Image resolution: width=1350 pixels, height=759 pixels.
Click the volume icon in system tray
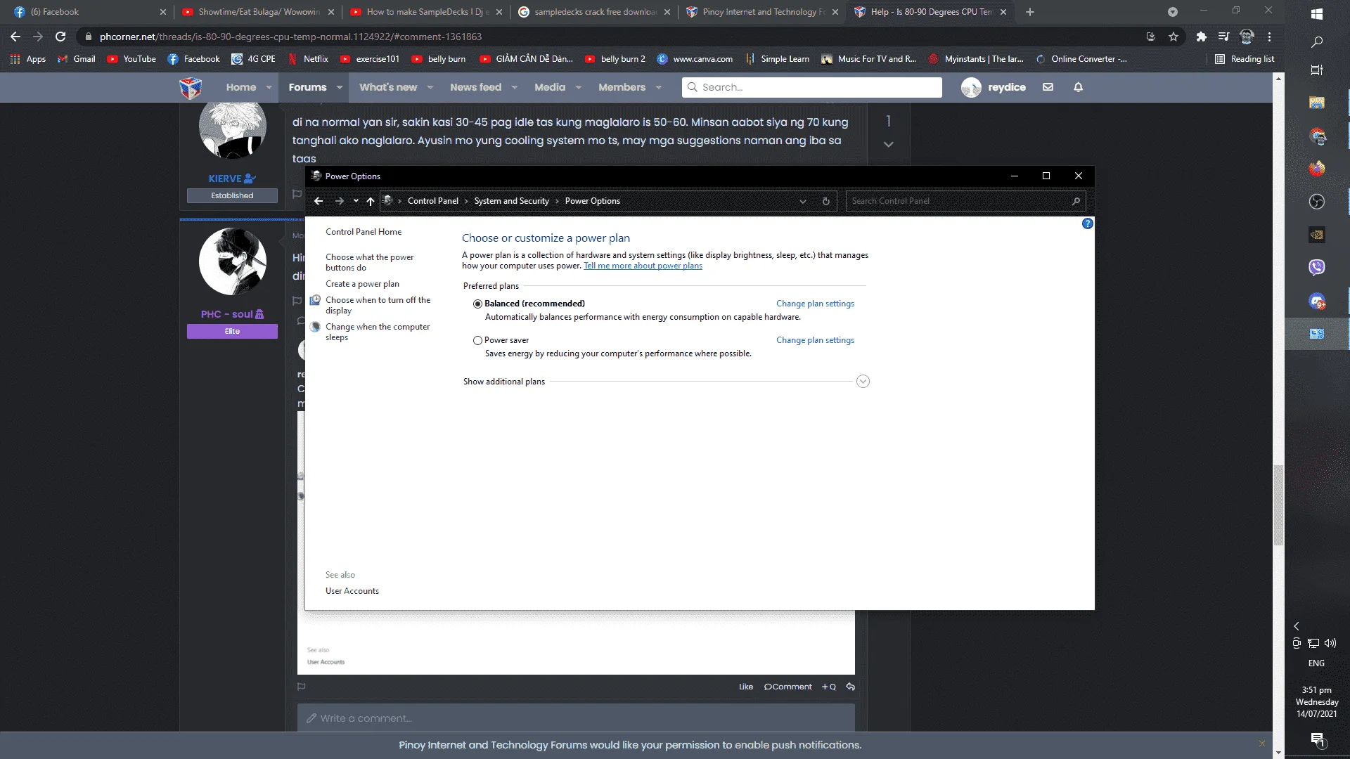[x=1330, y=643]
